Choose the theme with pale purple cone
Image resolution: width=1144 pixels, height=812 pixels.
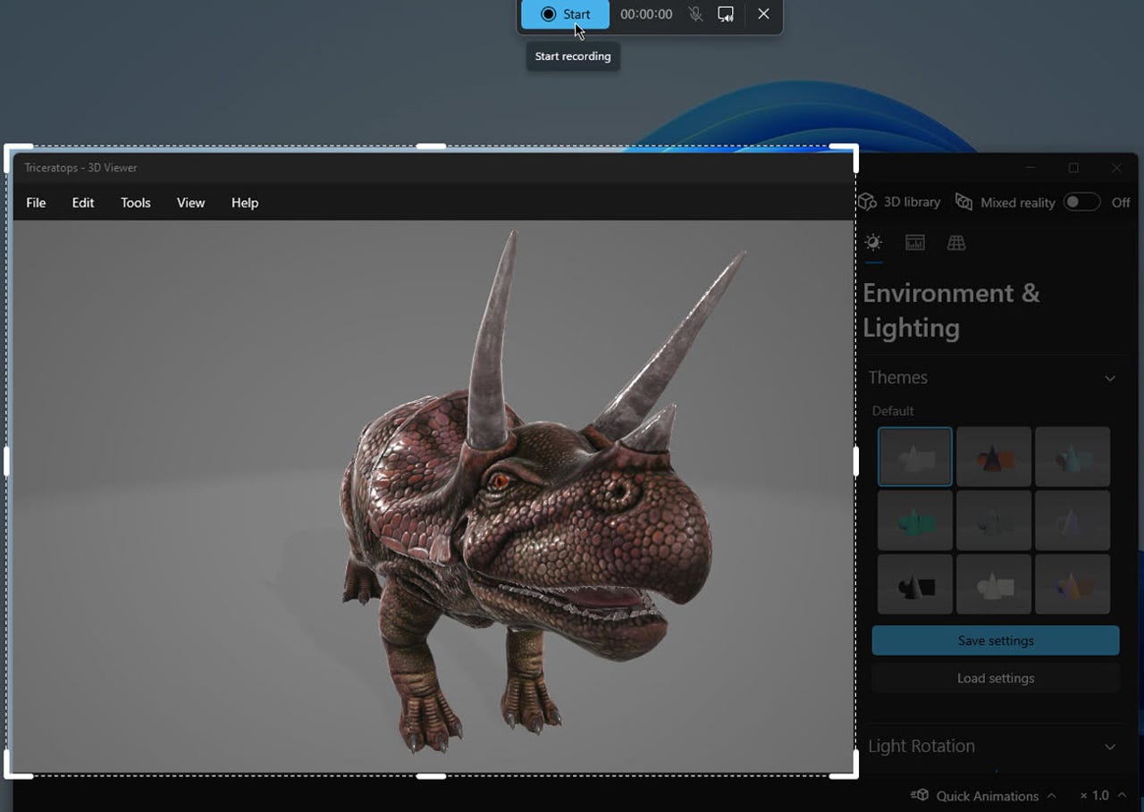coord(1072,520)
